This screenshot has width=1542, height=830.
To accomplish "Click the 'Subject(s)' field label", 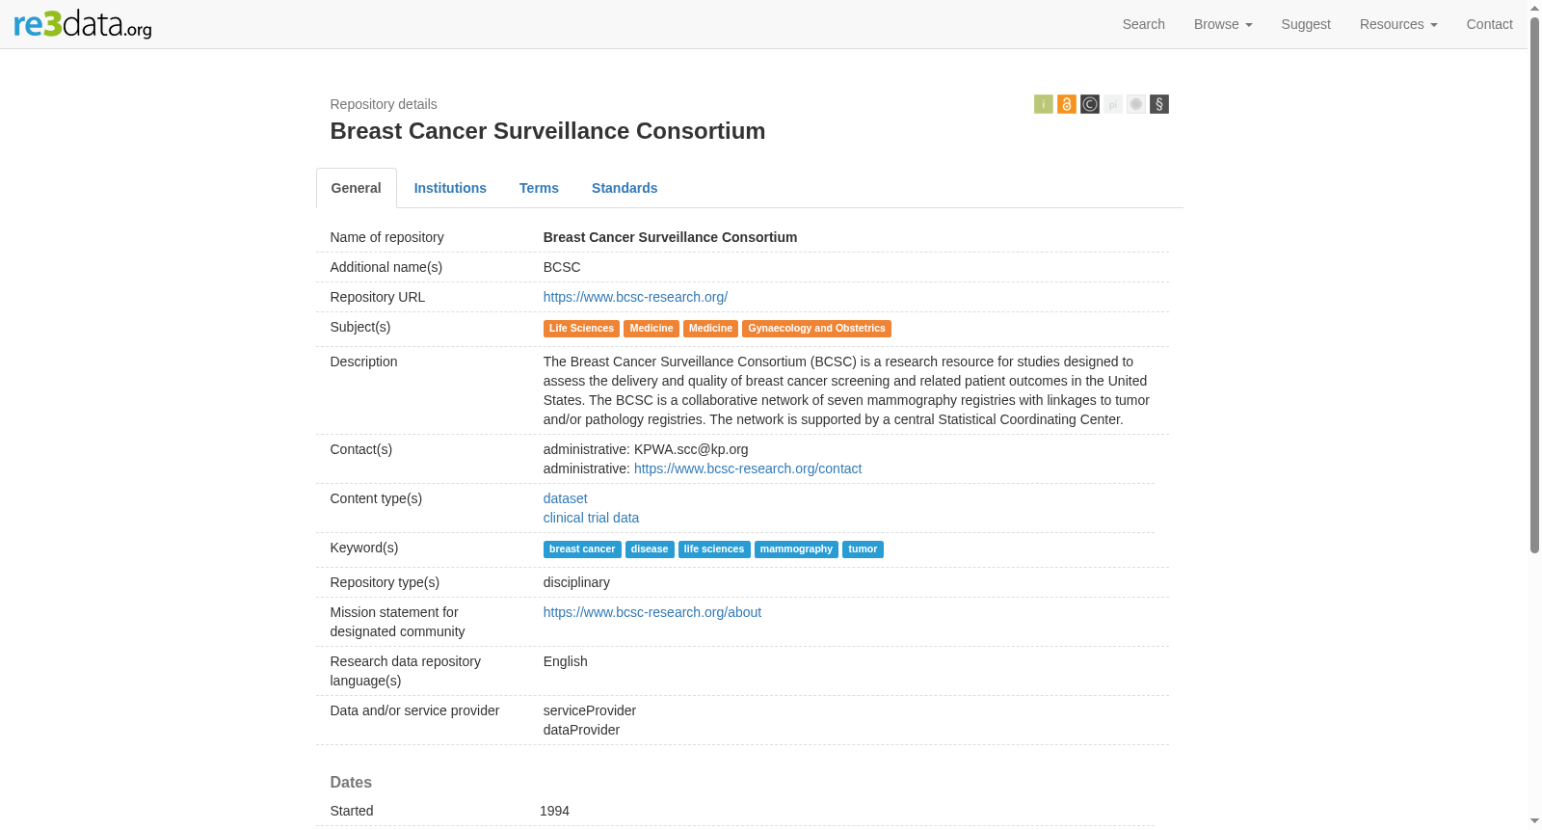I will 359,327.
